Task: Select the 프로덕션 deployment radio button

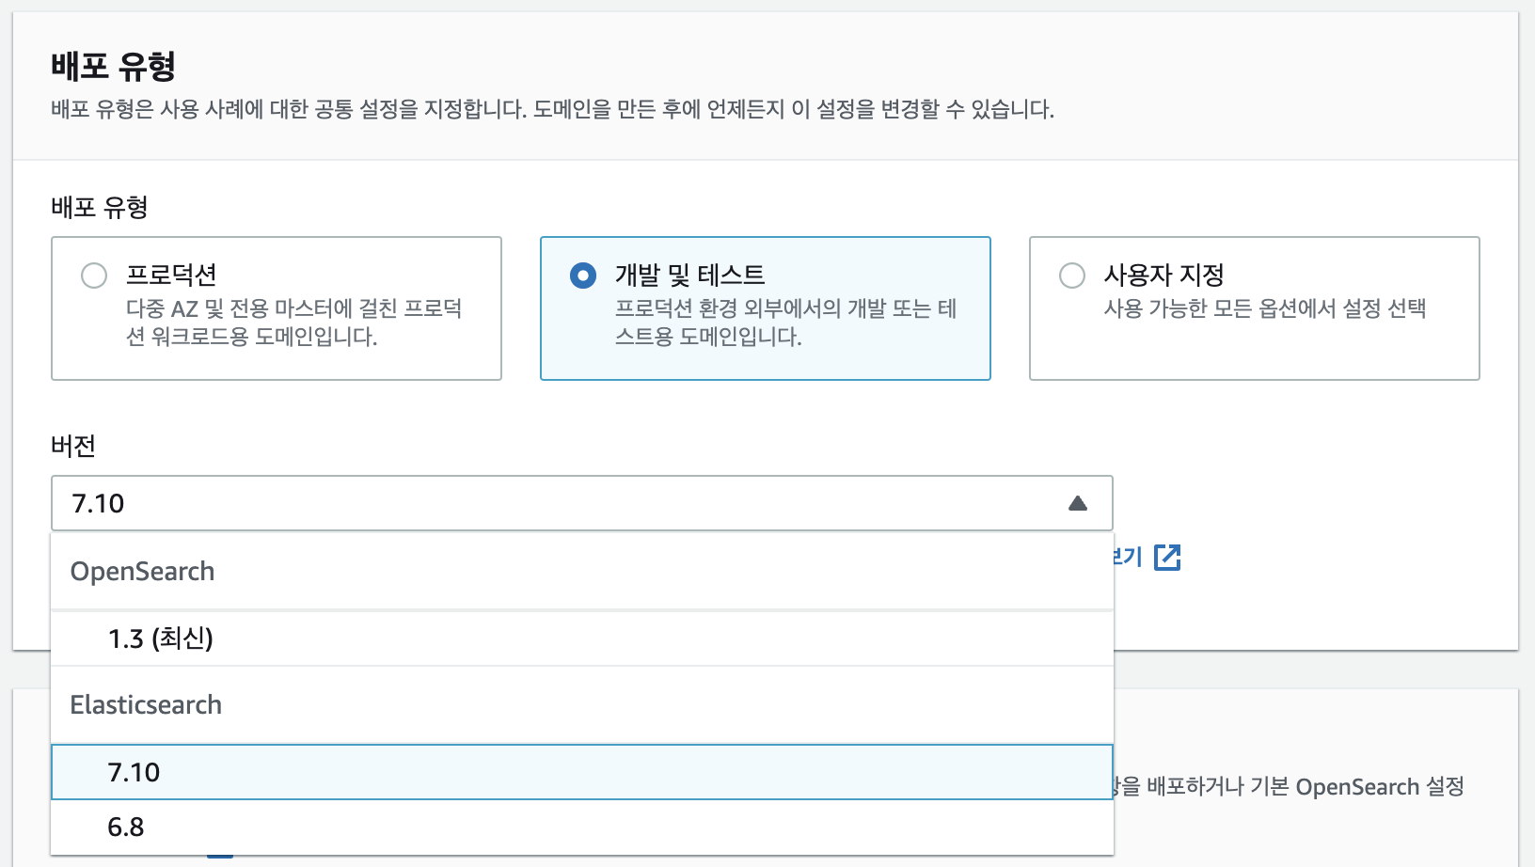Action: tap(94, 276)
